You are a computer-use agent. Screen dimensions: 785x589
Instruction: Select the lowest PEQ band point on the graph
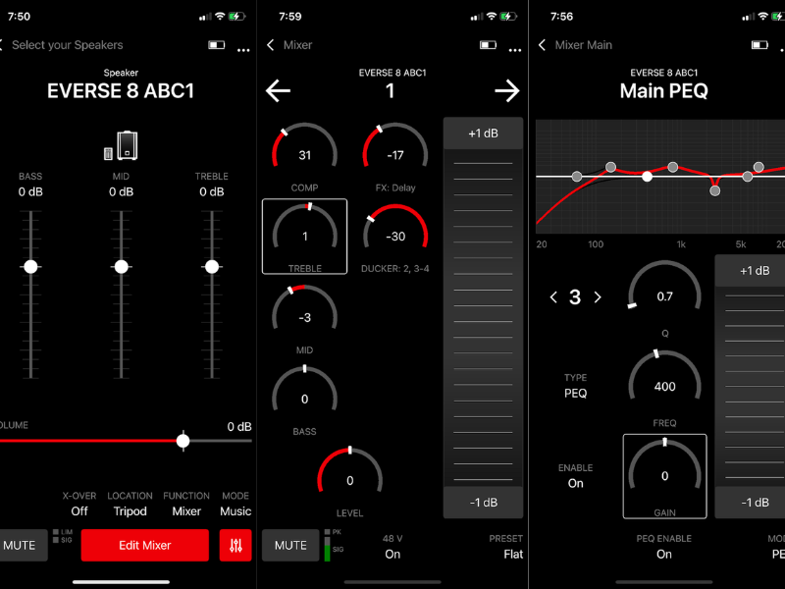[715, 190]
